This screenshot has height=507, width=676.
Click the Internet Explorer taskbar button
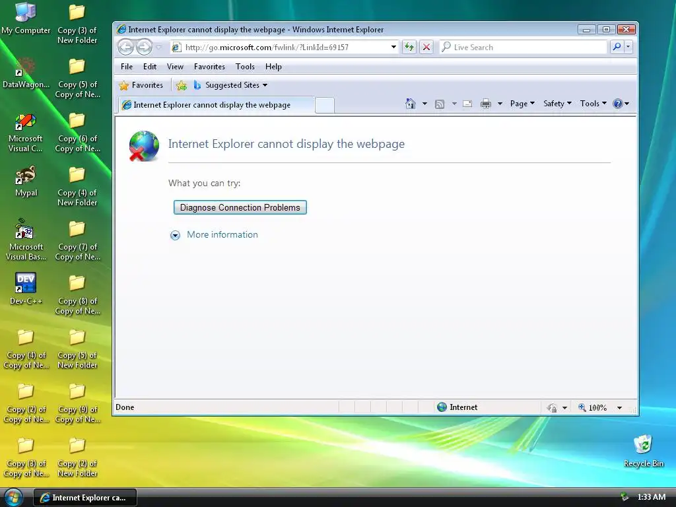pos(85,498)
